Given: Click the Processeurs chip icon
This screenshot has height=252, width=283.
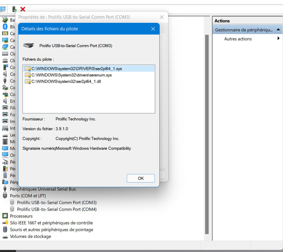Looking at the screenshot, I should 5,216.
